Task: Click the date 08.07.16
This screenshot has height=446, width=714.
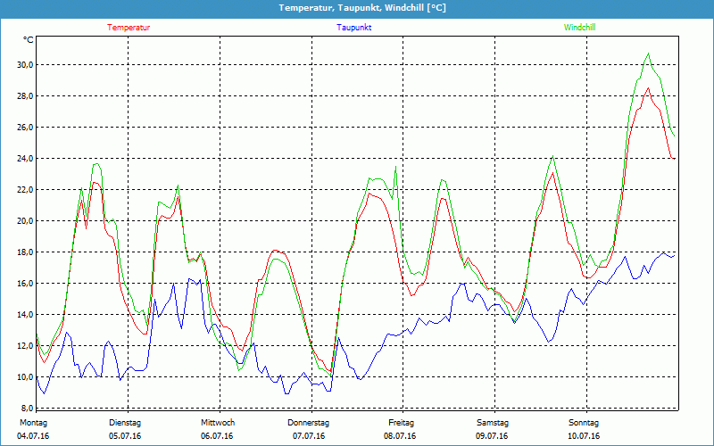Action: (x=400, y=436)
